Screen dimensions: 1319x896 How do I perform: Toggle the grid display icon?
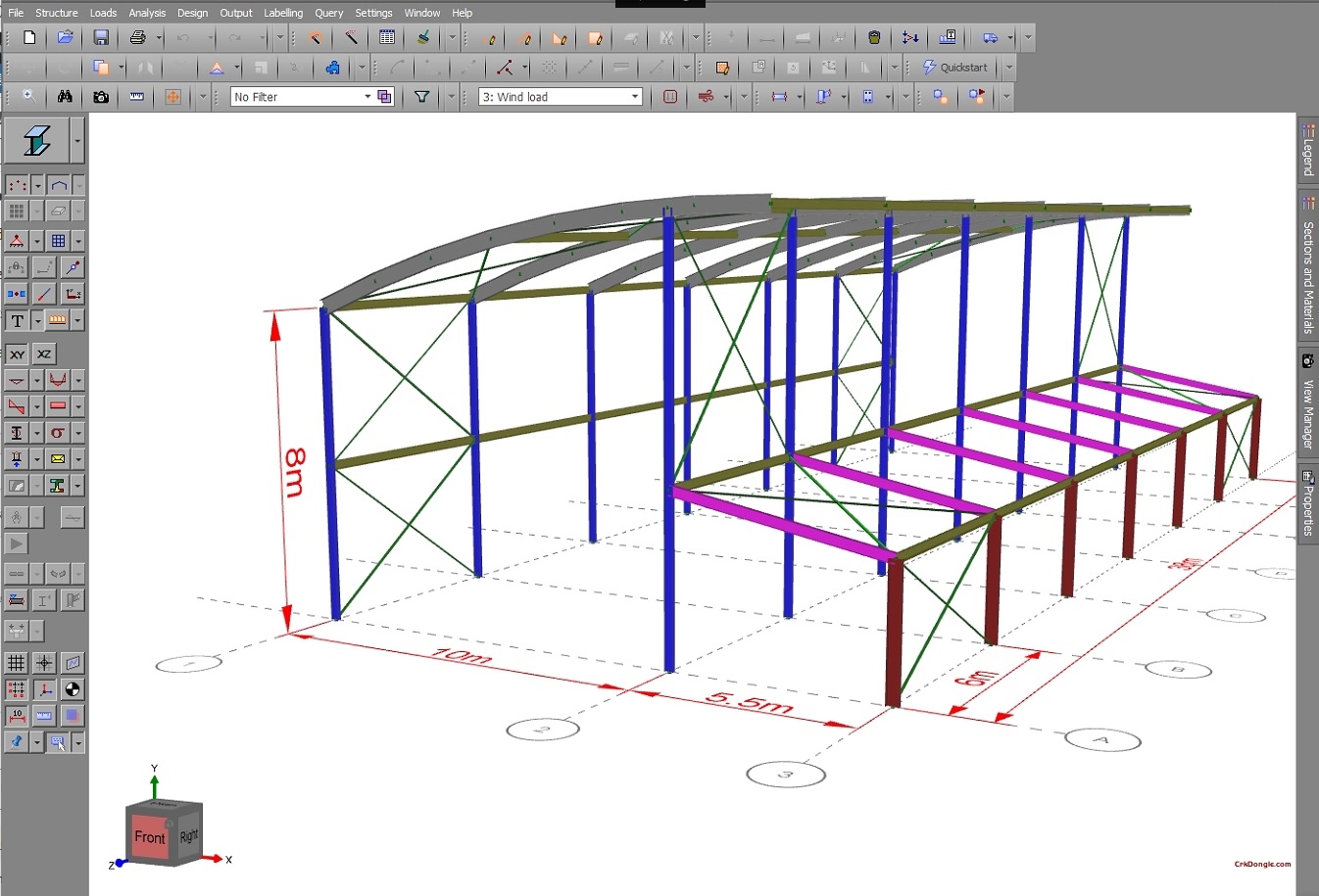(x=16, y=663)
